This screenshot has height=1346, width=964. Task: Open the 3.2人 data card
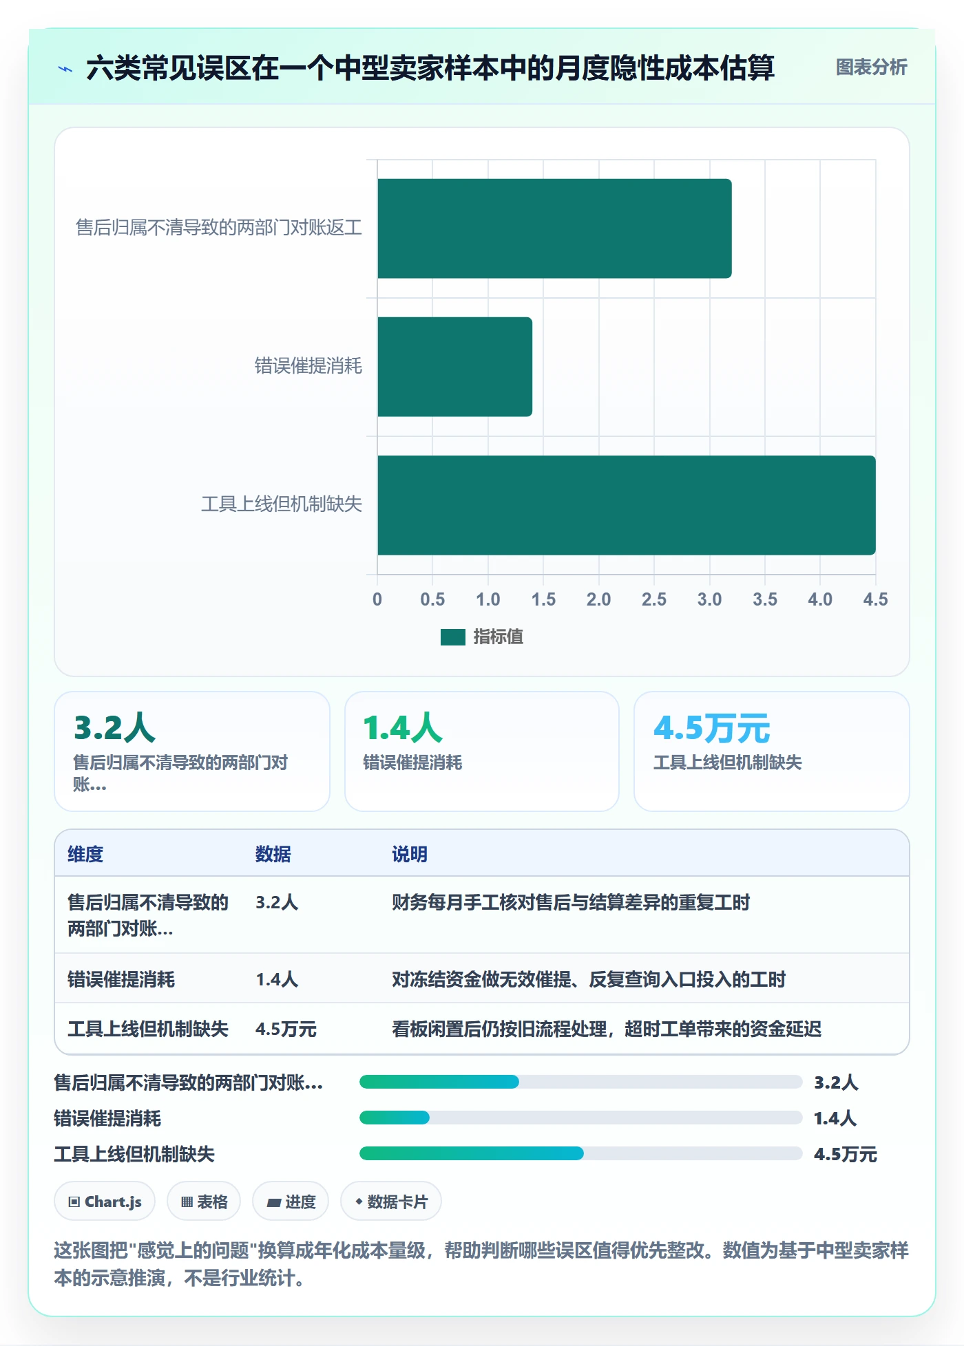pyautogui.click(x=192, y=751)
